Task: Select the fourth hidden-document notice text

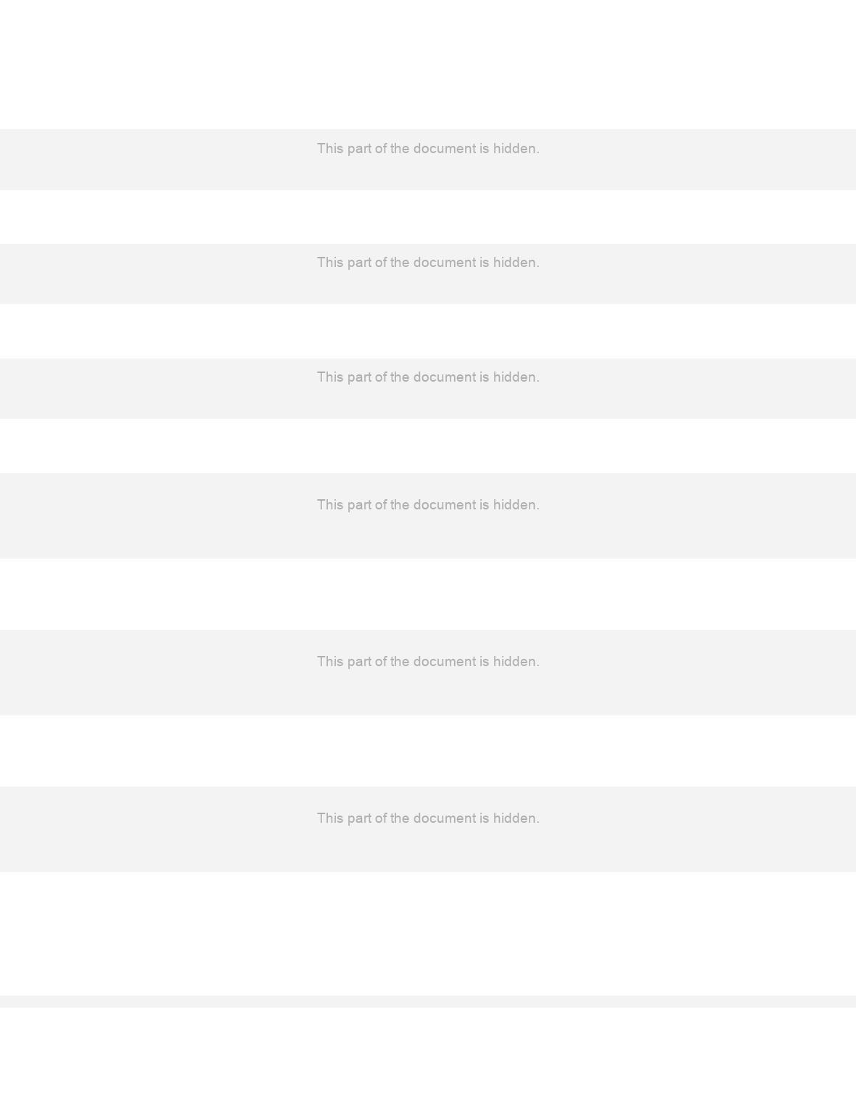Action: pos(428,505)
